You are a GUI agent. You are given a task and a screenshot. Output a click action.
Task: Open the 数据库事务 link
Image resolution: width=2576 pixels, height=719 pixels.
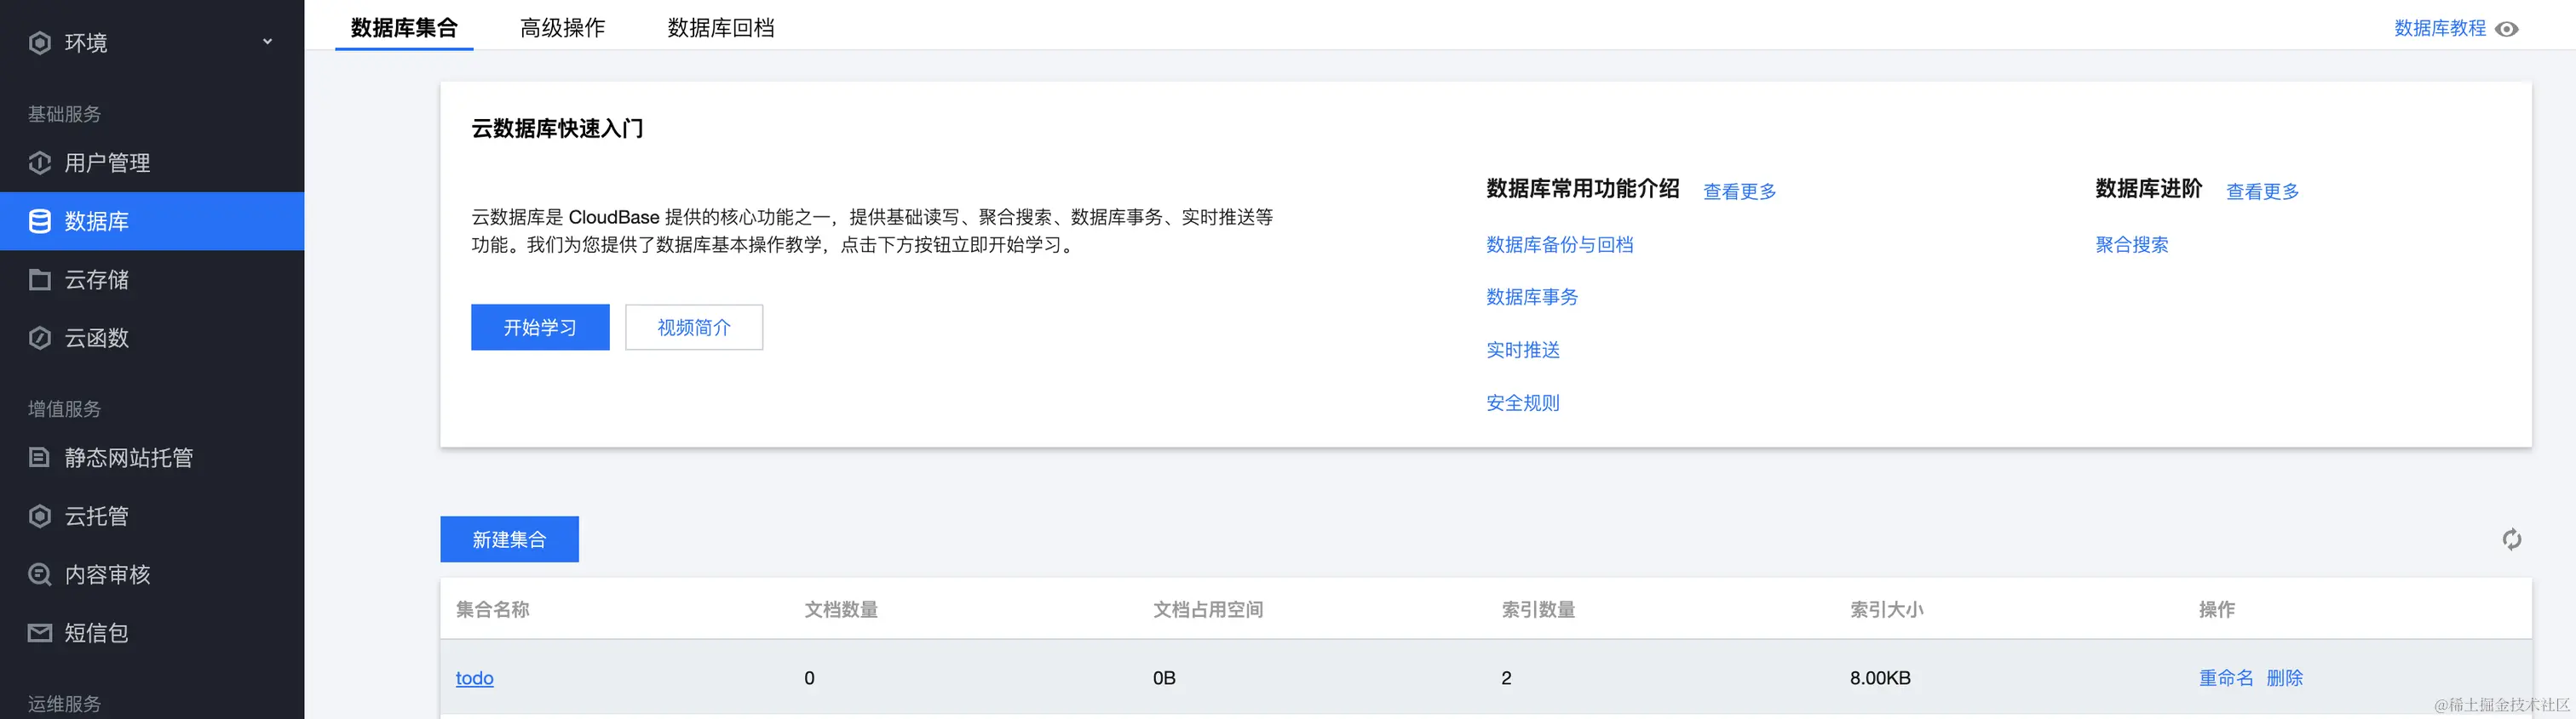(1532, 297)
